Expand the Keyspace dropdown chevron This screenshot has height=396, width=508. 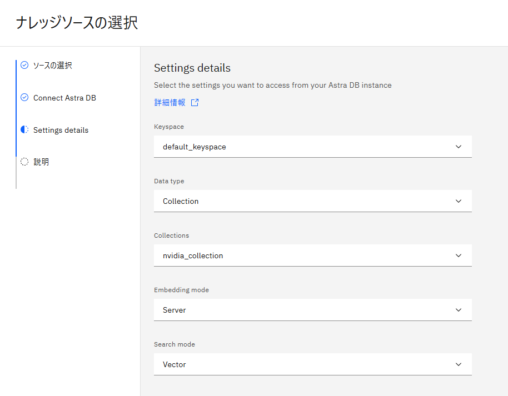[x=459, y=147]
